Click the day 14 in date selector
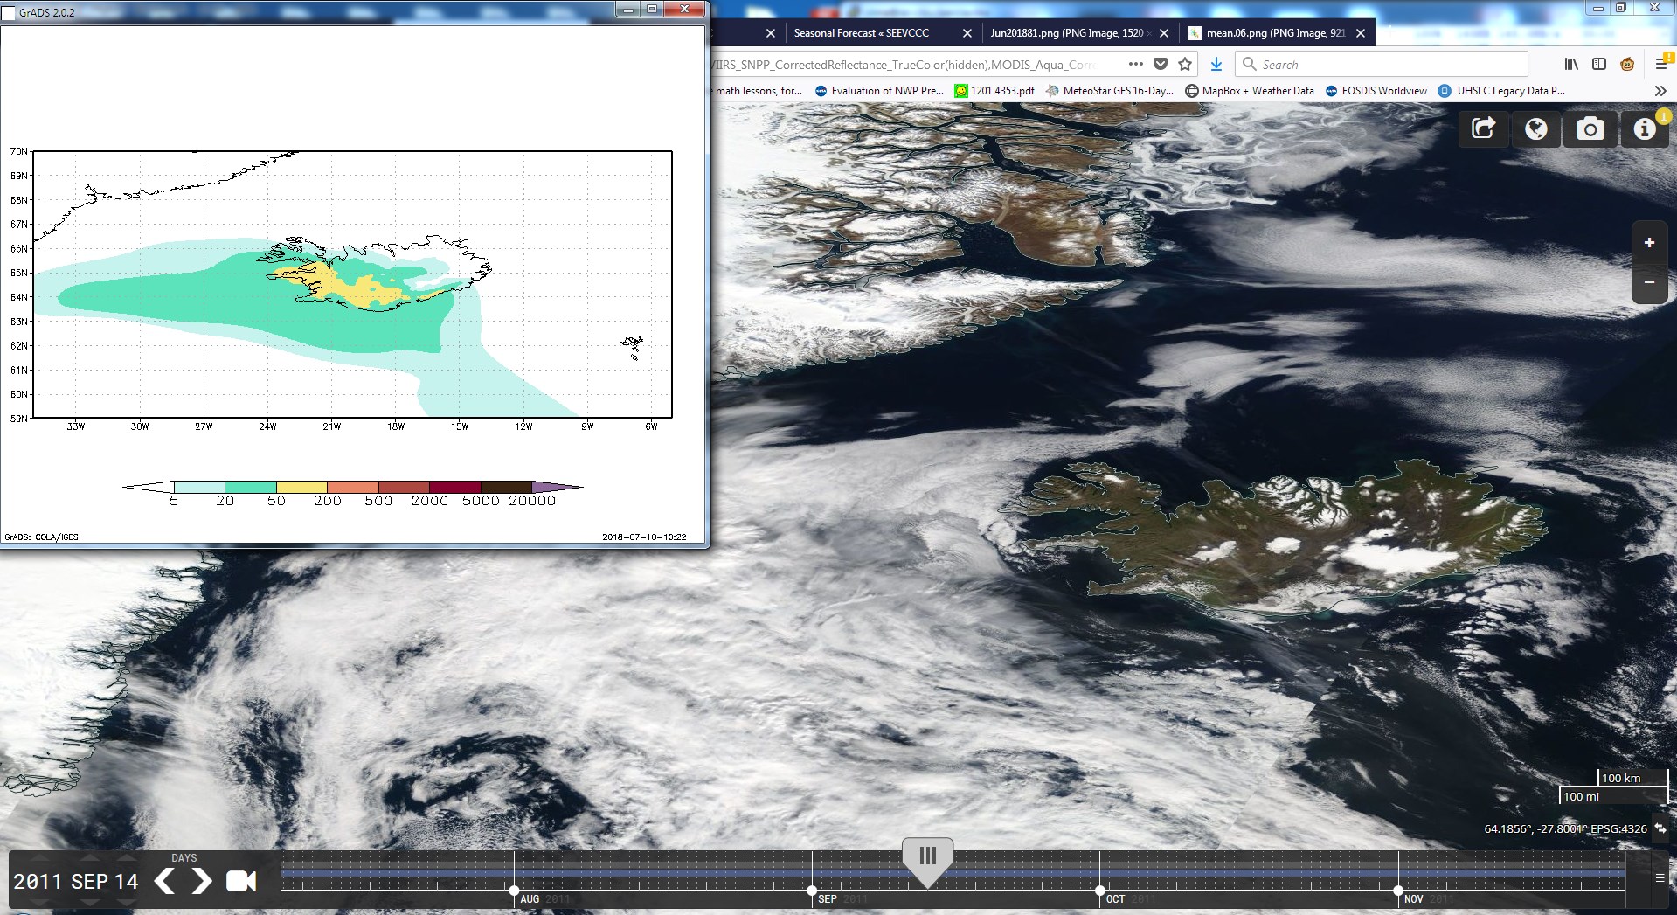The width and height of the screenshot is (1677, 915). pyautogui.click(x=128, y=881)
